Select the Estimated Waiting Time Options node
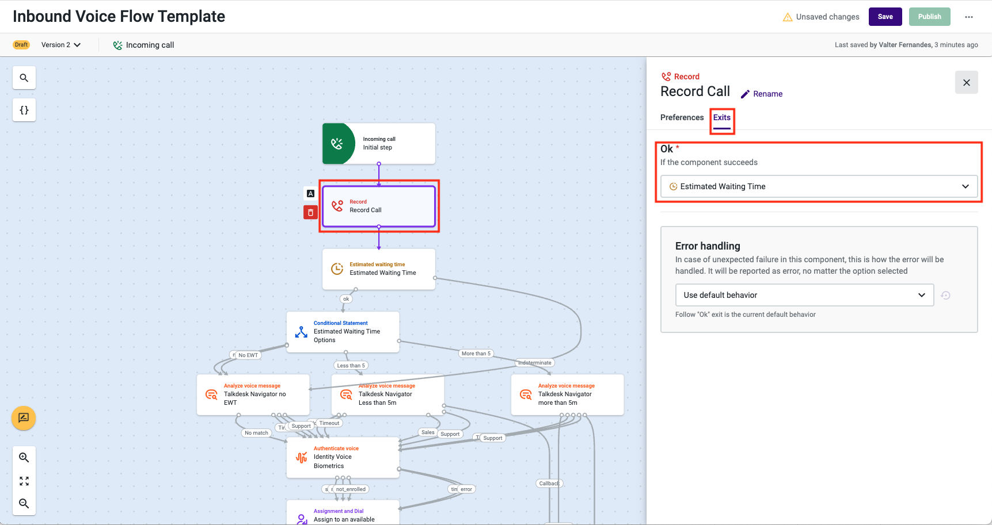Image resolution: width=992 pixels, height=525 pixels. pos(343,332)
